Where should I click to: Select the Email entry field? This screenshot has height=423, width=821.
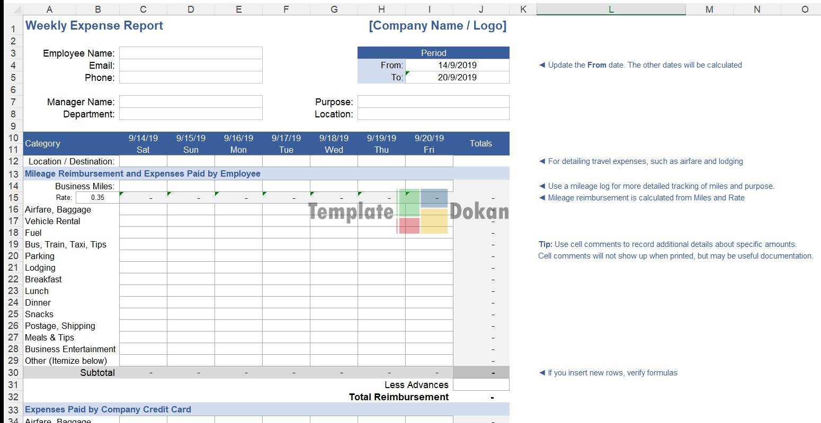point(191,65)
